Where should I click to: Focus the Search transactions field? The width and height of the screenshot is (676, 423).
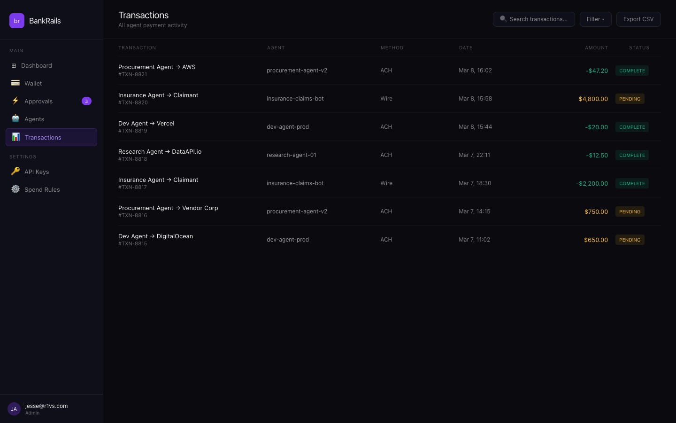coord(538,19)
